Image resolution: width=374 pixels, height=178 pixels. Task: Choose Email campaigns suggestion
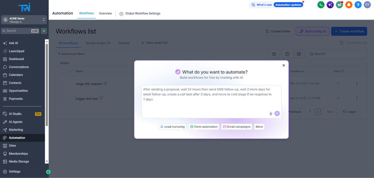(237, 127)
